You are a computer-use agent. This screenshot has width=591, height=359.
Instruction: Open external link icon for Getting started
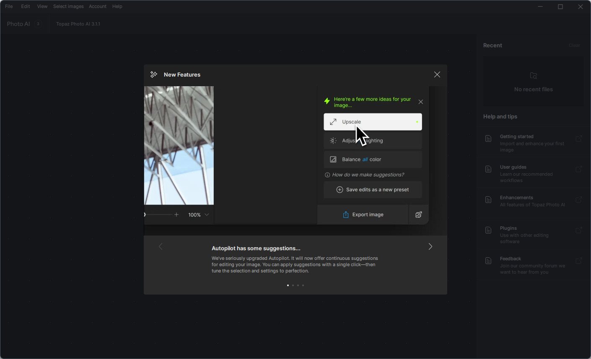point(578,138)
